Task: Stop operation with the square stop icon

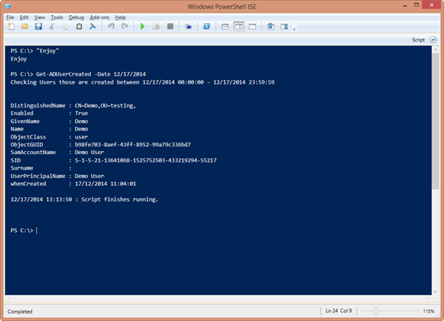Action: (170, 27)
